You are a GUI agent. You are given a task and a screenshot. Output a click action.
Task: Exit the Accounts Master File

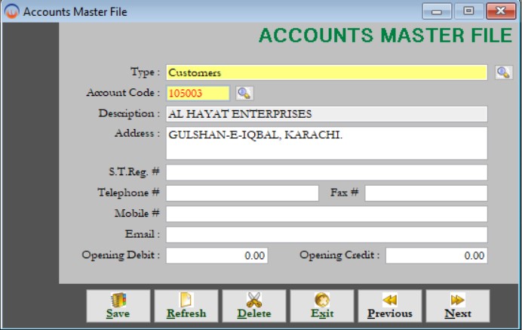pyautogui.click(x=322, y=306)
